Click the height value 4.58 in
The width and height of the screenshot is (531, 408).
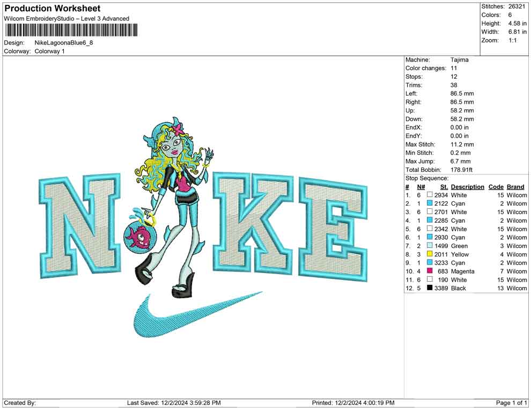tap(517, 24)
